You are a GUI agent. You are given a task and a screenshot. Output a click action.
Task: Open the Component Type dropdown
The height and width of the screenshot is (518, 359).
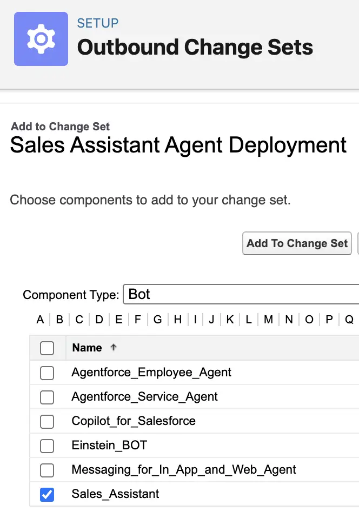tap(241, 294)
